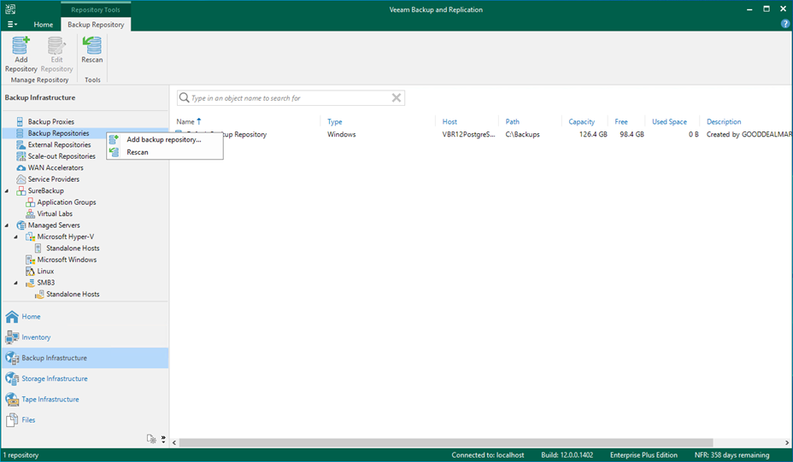Image resolution: width=793 pixels, height=462 pixels.
Task: Open External Repositories tree node
Action: point(59,144)
